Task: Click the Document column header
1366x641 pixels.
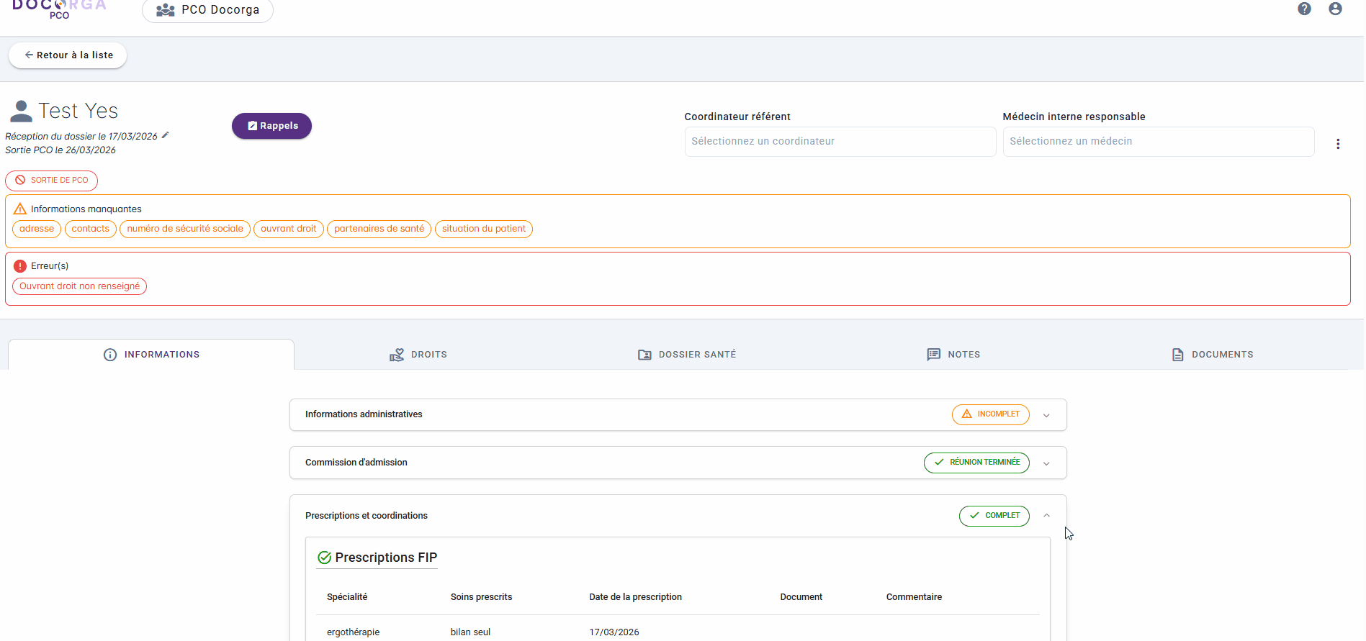Action: 801,597
